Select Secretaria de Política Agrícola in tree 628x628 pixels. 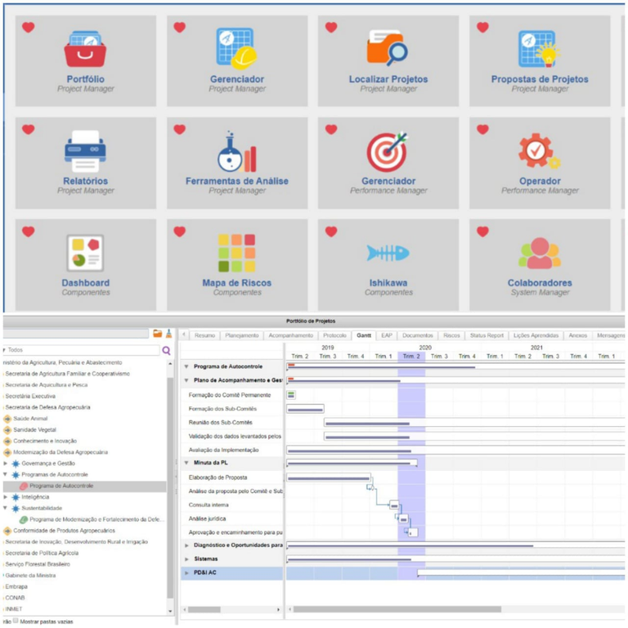click(41, 553)
